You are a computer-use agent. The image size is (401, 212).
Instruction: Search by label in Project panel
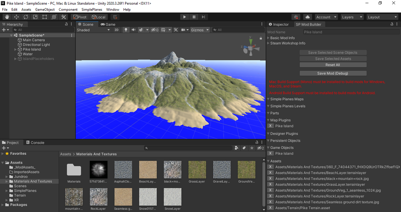pyautogui.click(x=244, y=148)
